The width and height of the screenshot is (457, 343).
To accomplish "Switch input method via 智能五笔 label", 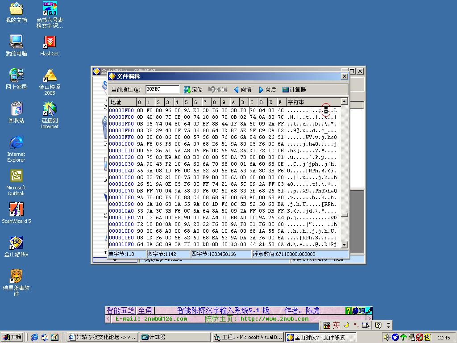I will point(120,310).
